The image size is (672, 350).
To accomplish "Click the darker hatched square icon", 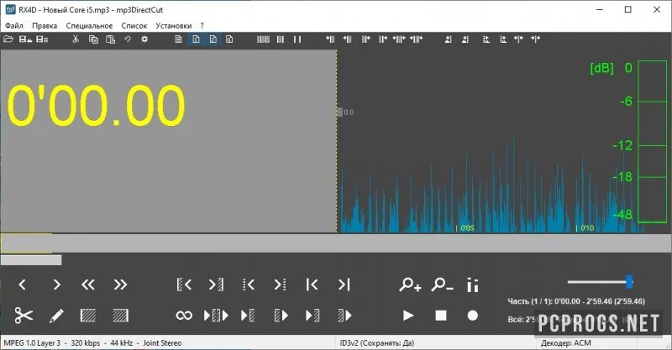I will point(120,316).
